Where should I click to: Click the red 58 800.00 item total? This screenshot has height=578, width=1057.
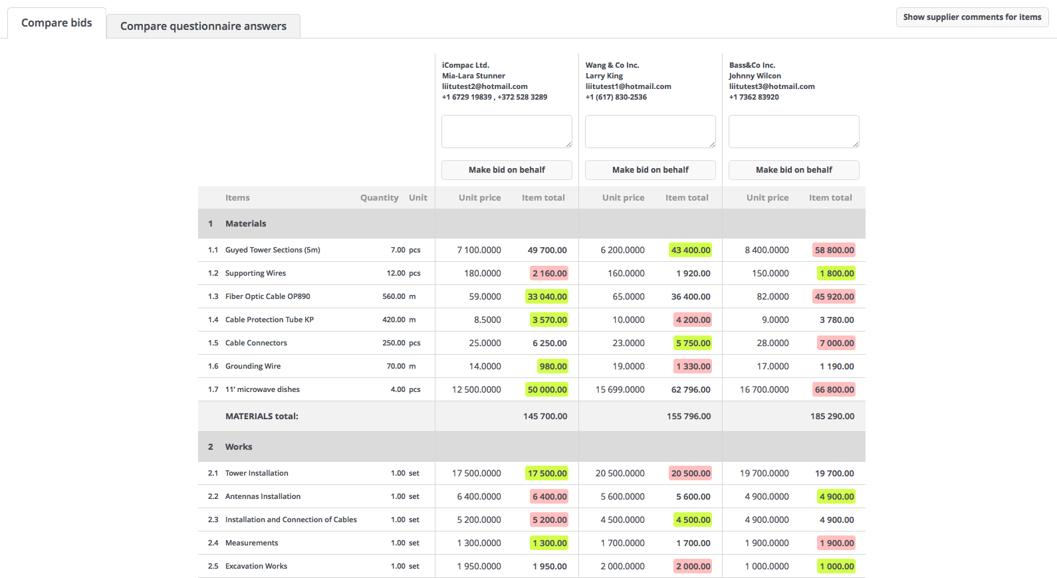(834, 250)
